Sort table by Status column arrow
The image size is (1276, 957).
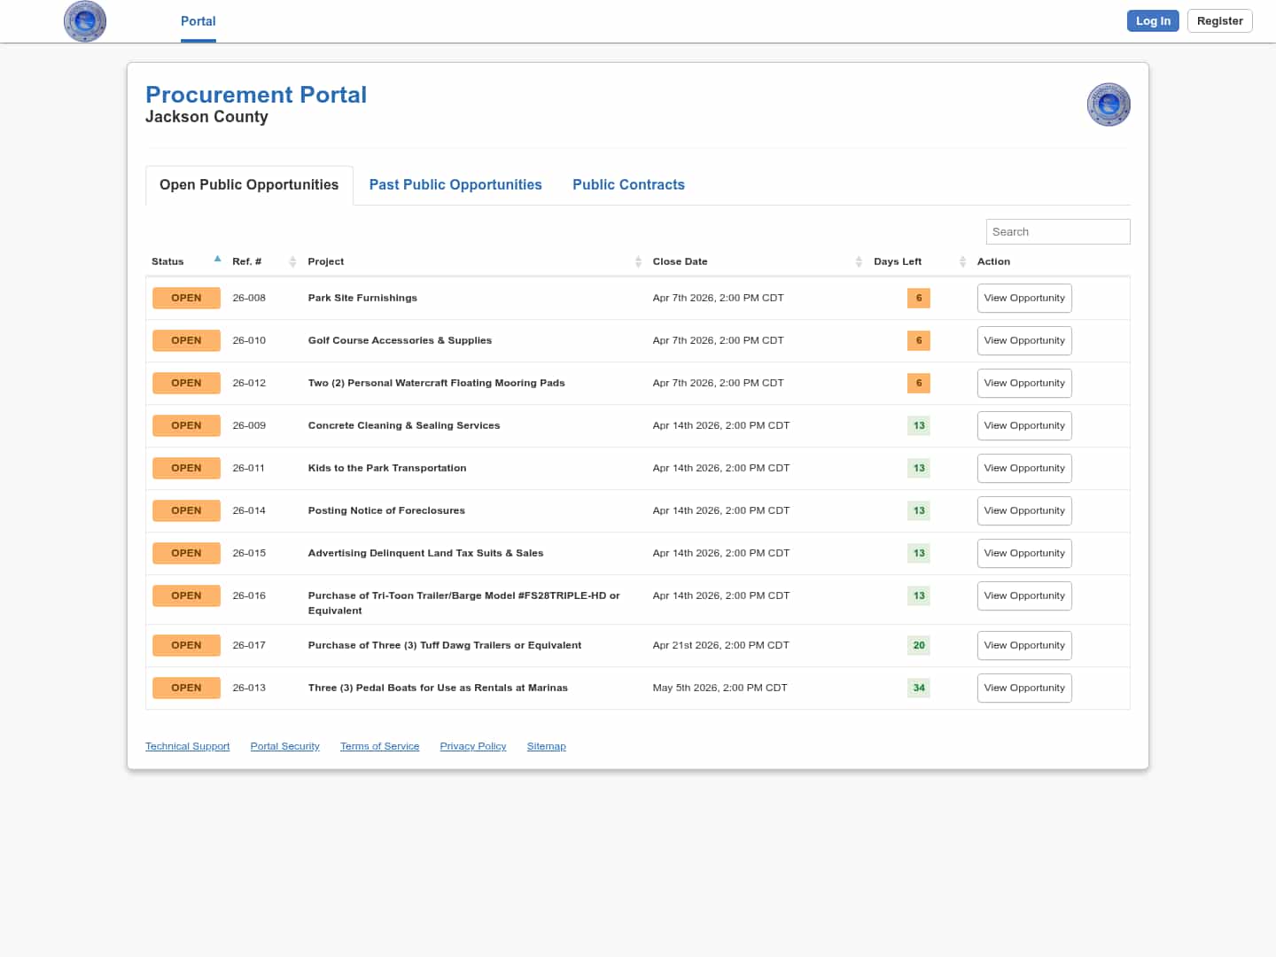217,260
